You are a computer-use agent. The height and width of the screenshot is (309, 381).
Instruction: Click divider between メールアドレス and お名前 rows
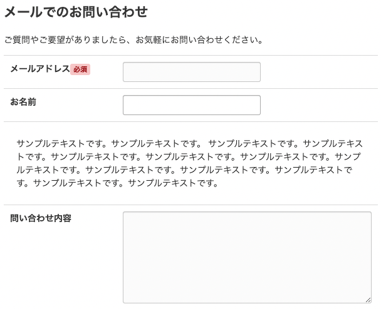190,88
